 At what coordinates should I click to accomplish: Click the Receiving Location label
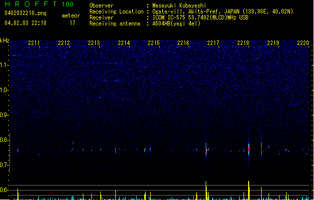click(116, 11)
